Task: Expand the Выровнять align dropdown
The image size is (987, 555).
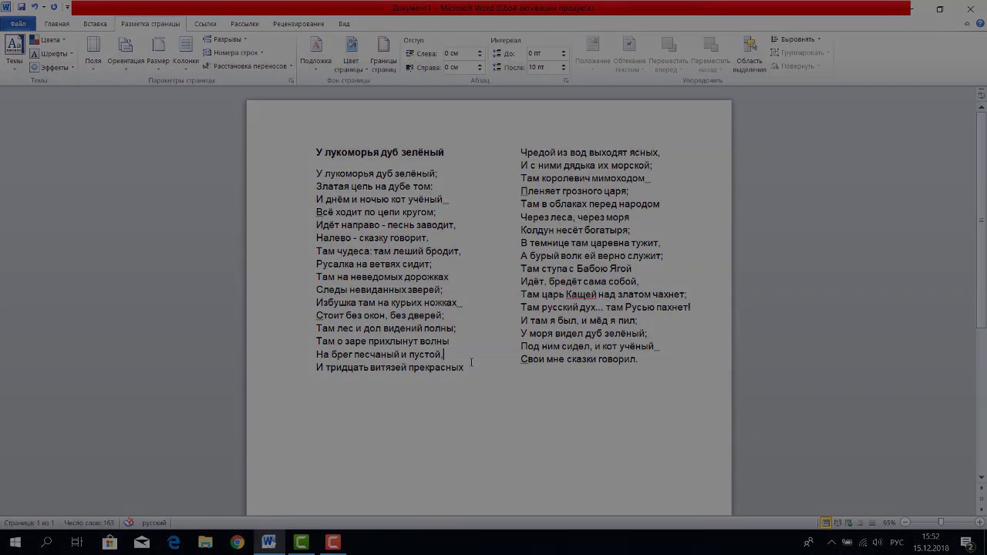Action: (x=796, y=39)
